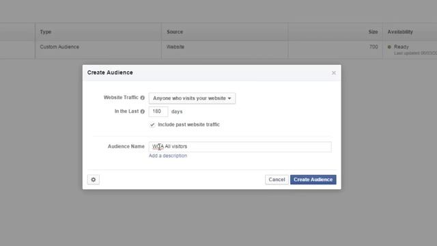This screenshot has height=246, width=437.
Task: Open the audience settings gear icon
Action: 94,180
